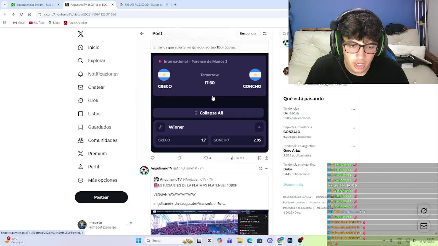This screenshot has height=246, width=438.
Task: Open the apps grid in bookmarks bar
Action: [x=4, y=23]
